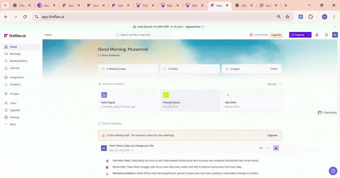This screenshot has width=340, height=178.
Task: Open the Meetings section in sidebar
Action: [15, 54]
